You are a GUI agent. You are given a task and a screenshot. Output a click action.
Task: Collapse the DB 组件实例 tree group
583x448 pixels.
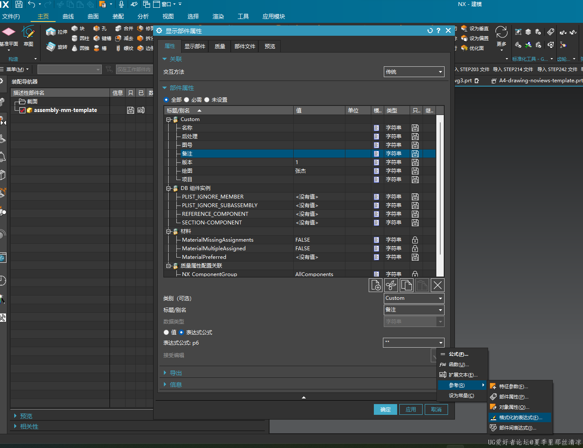coord(169,188)
